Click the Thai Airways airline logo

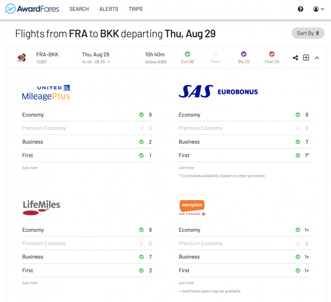22,57
